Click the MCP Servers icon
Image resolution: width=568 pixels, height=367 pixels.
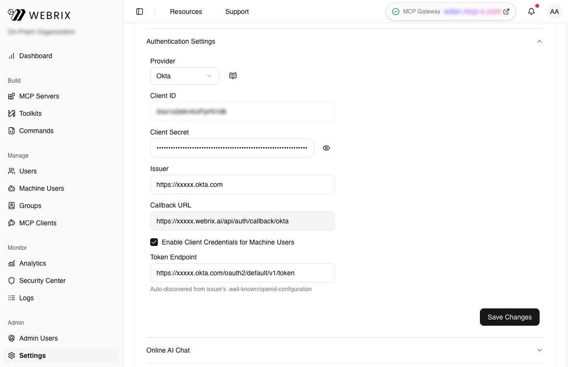pyautogui.click(x=12, y=96)
